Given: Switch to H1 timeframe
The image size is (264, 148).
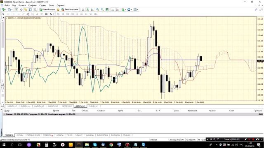Looking at the screenshot, I should click(77, 14).
